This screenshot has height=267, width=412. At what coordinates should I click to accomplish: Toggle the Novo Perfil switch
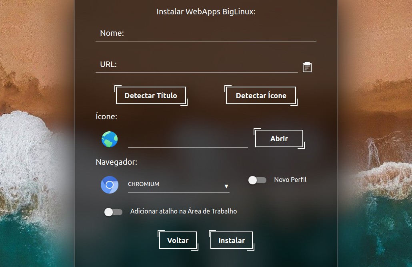coord(257,180)
